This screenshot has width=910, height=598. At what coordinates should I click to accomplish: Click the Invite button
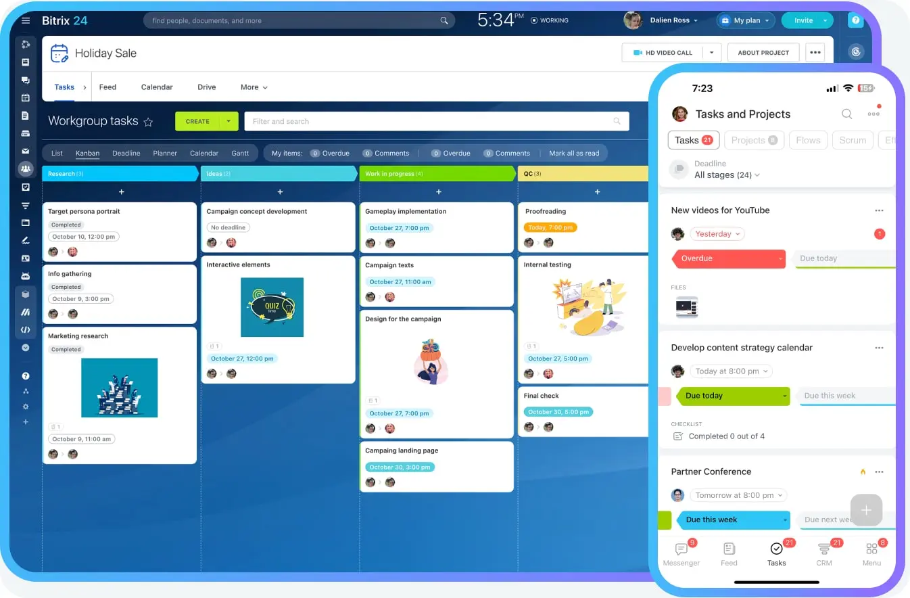pos(803,21)
